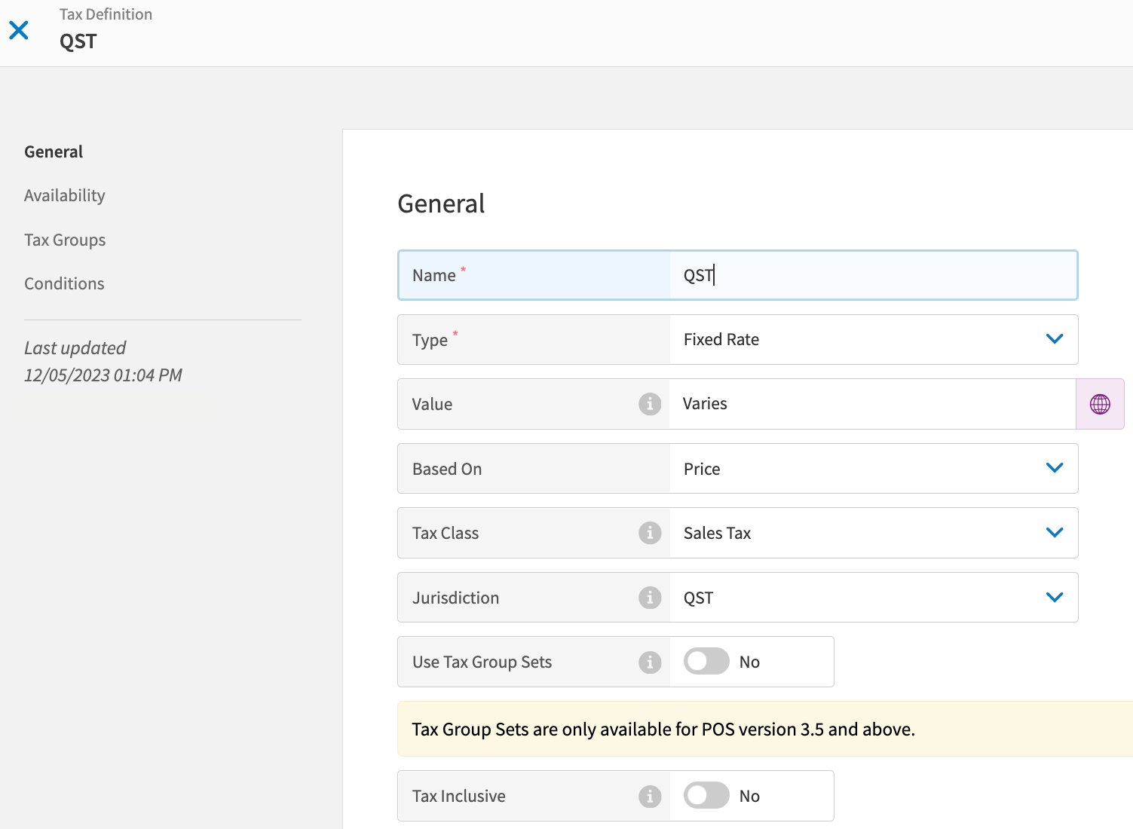The image size is (1133, 829).
Task: Open the Conditions section
Action: click(64, 284)
